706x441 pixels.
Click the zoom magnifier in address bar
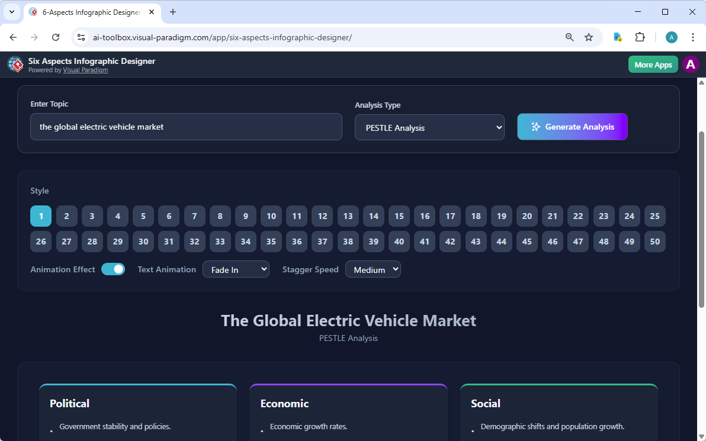(x=570, y=37)
